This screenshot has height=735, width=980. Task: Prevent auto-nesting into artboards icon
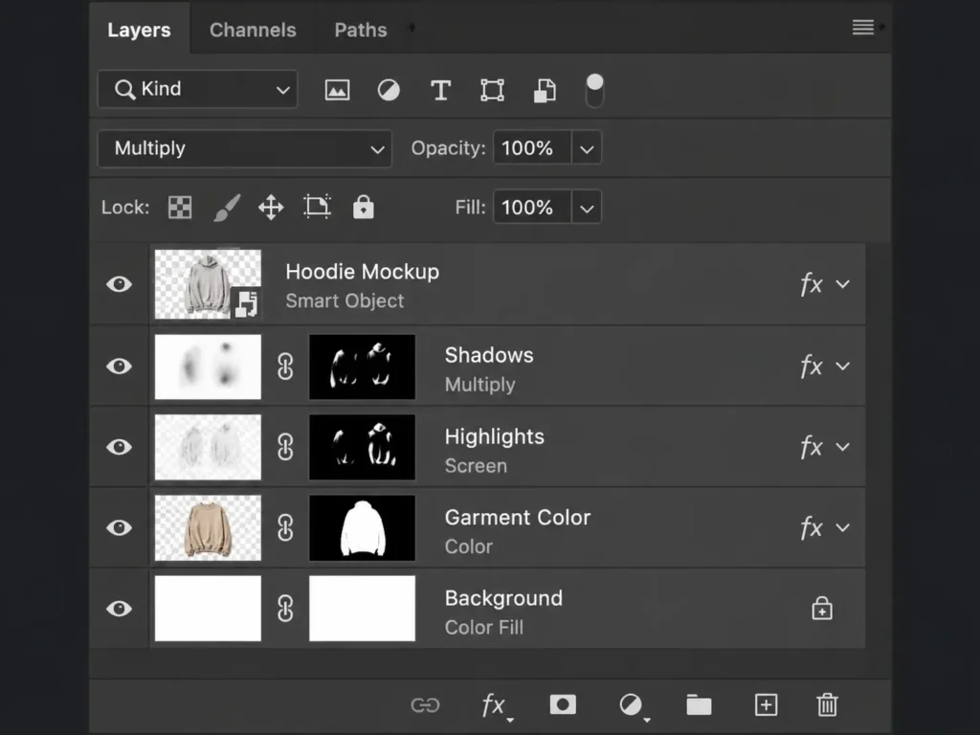[317, 207]
